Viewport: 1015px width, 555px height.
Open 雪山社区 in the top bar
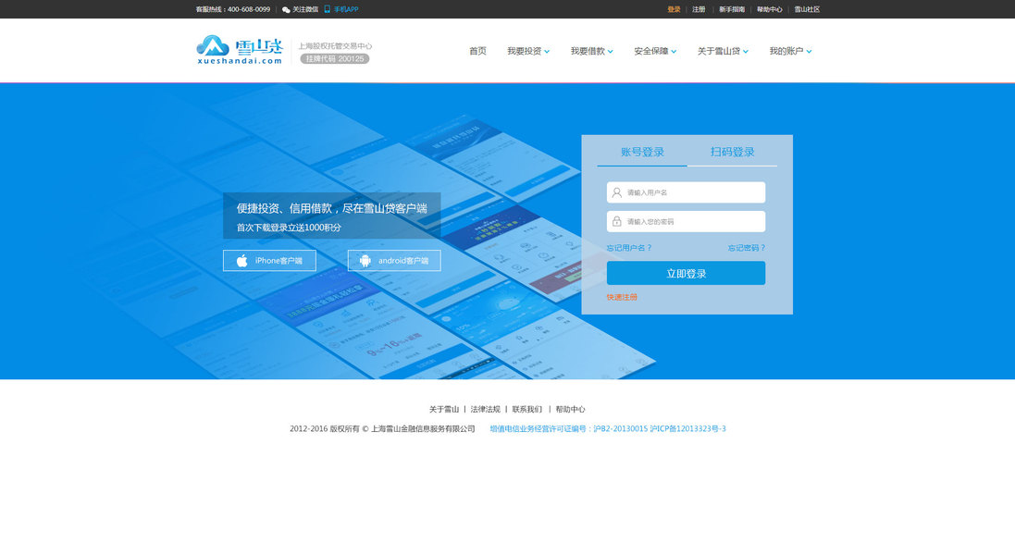point(807,9)
